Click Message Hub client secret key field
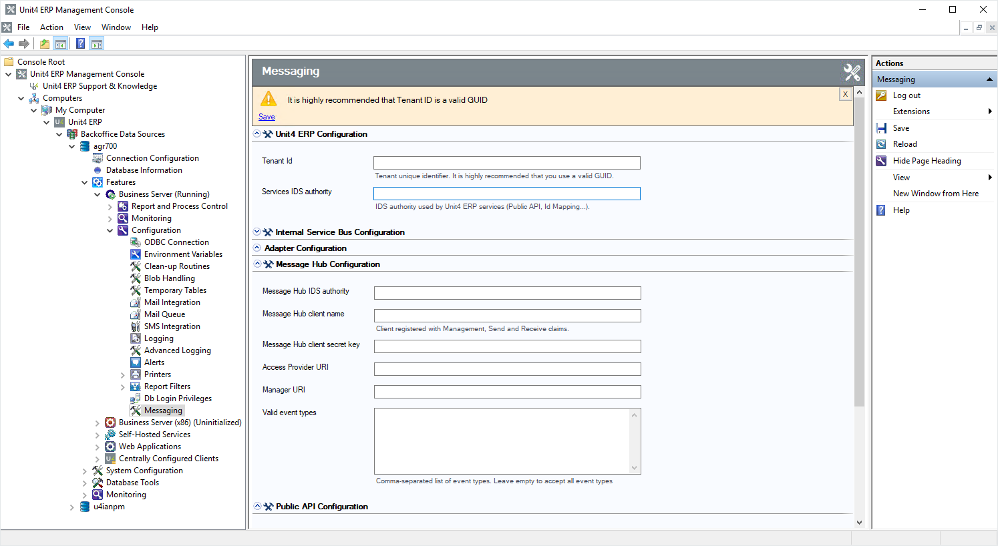This screenshot has width=998, height=546. (507, 346)
